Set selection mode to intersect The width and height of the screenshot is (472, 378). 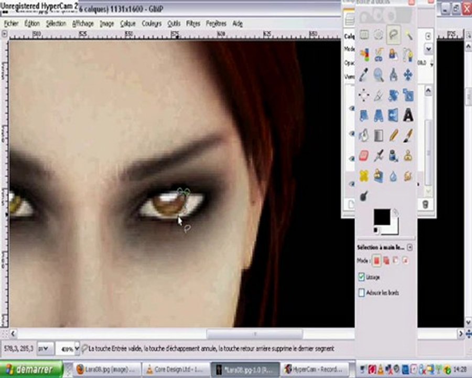405,260
